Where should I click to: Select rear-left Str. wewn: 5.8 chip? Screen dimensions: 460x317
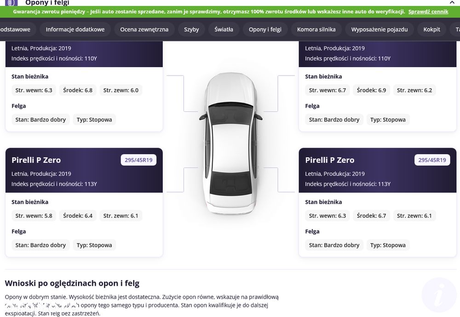[34, 216]
